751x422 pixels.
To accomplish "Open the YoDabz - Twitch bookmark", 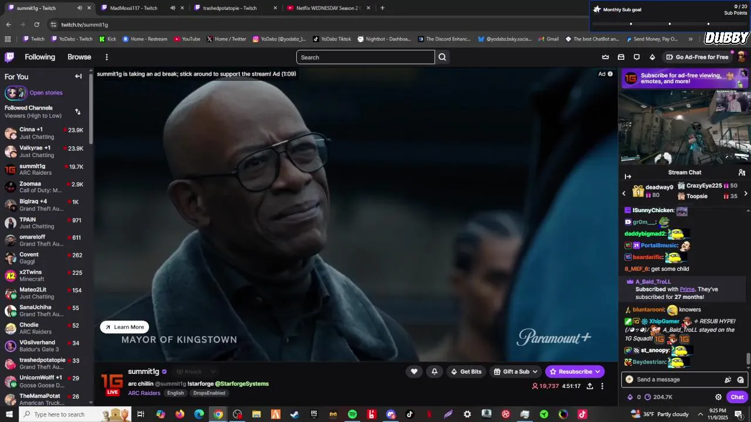I will pos(72,39).
